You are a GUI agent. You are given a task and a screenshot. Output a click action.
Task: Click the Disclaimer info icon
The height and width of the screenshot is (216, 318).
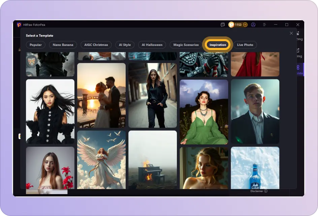coord(266,191)
